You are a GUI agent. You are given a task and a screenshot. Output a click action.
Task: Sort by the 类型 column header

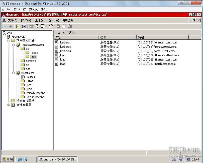point(118,37)
